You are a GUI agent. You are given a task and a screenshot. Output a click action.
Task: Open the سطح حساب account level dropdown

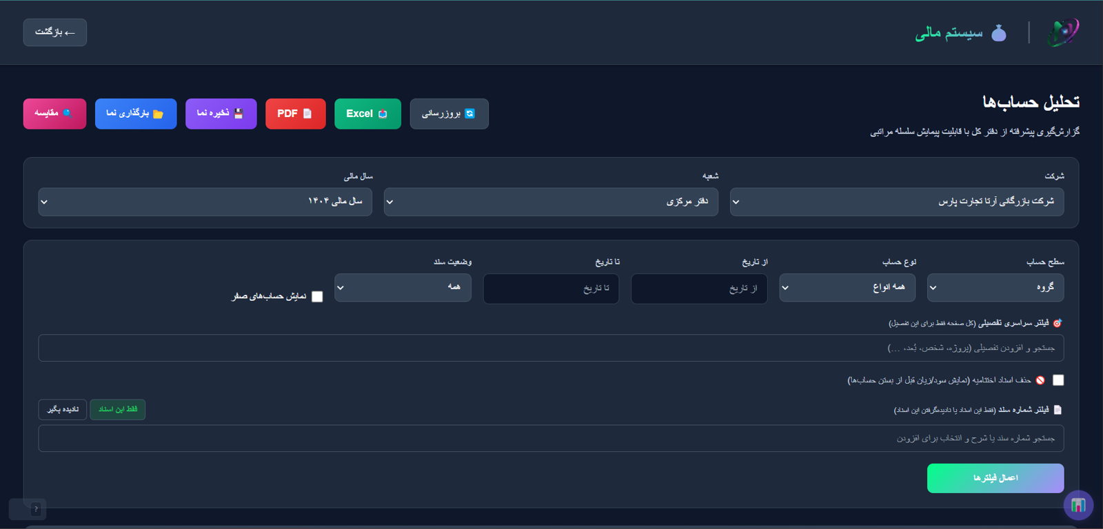pyautogui.click(x=995, y=288)
